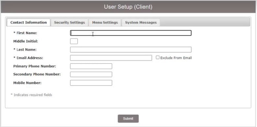Click the "* First Name:" label

point(25,33)
